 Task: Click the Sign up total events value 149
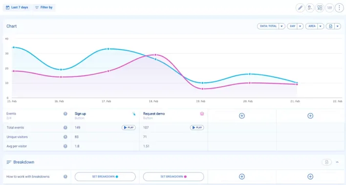coord(77,128)
